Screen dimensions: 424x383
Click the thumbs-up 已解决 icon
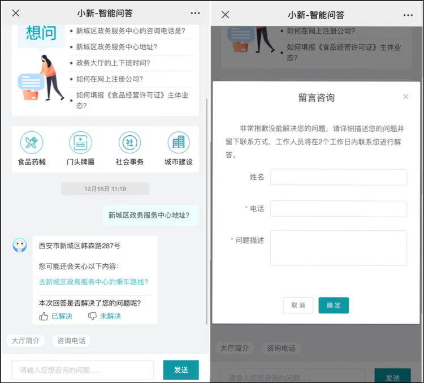(44, 316)
